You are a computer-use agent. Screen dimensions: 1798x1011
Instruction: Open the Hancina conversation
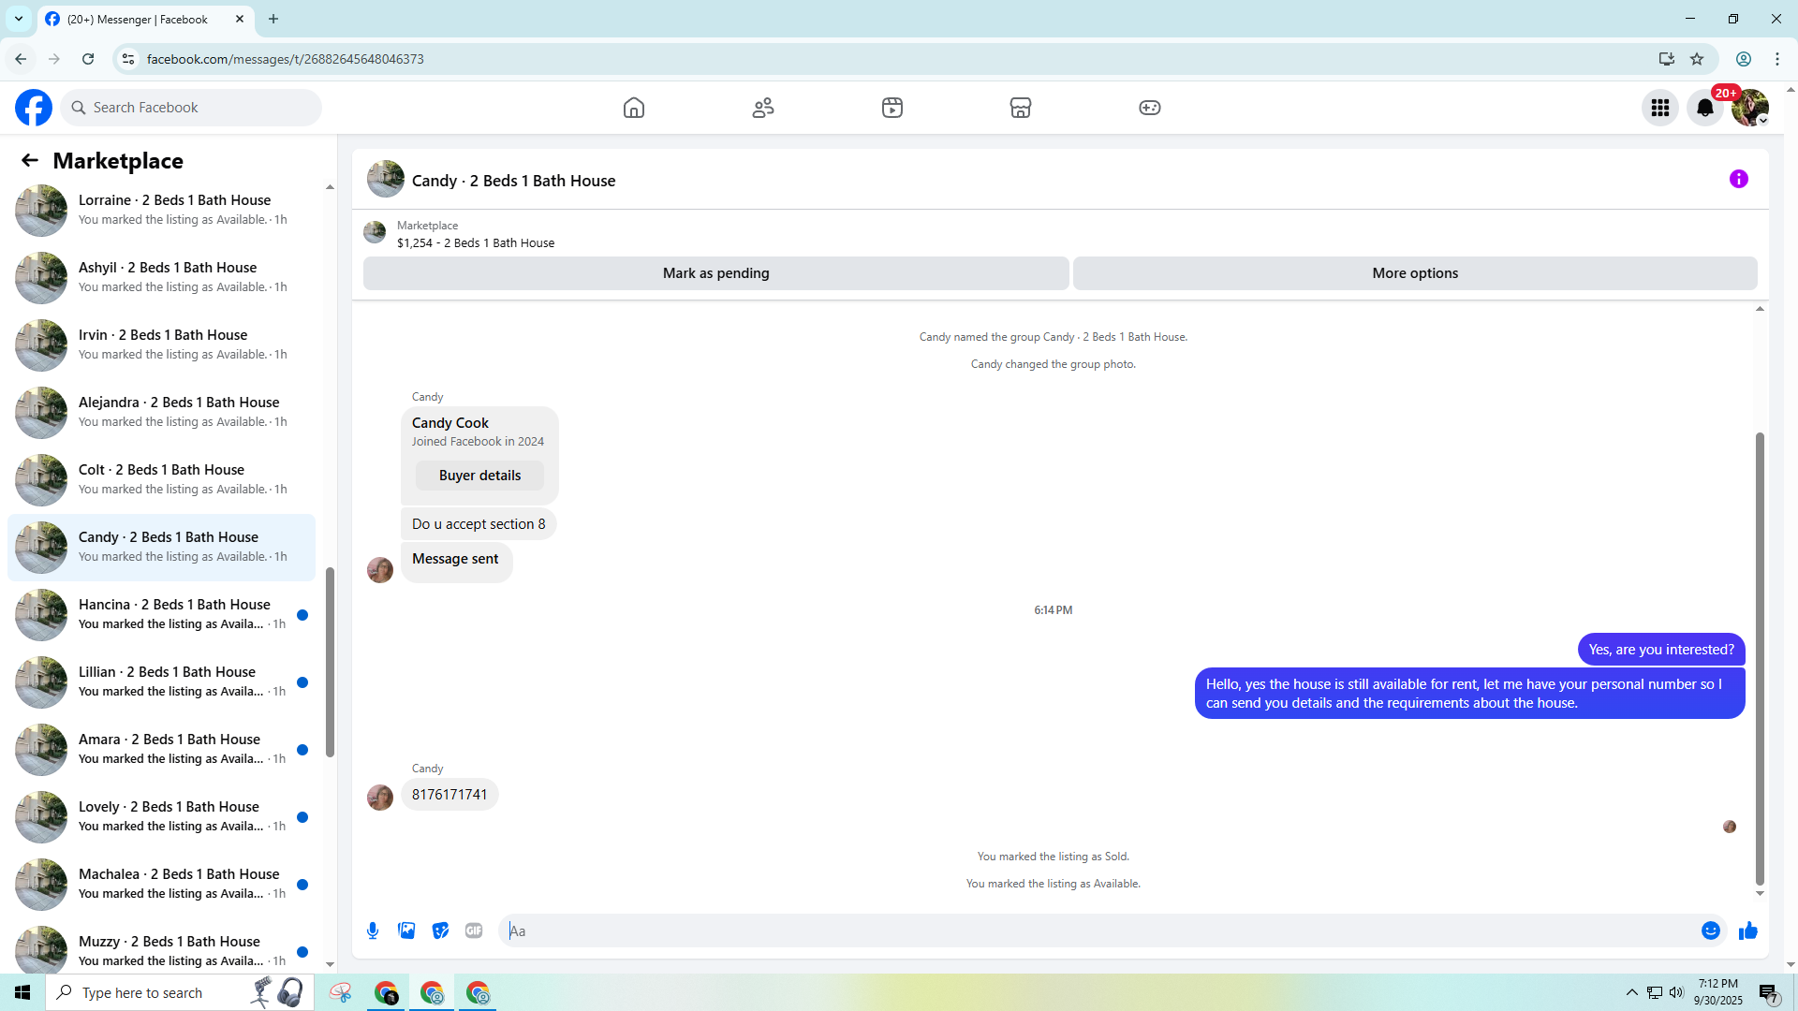161,614
